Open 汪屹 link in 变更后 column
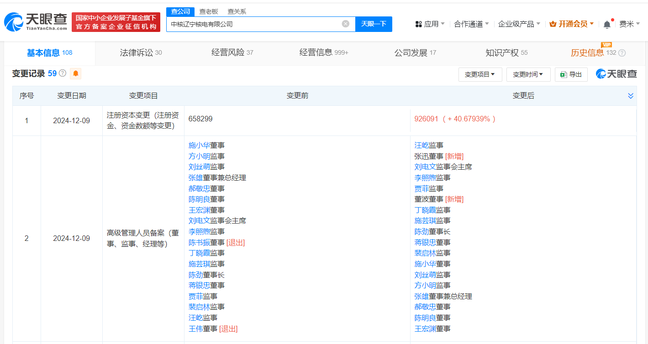648x344 pixels. [x=421, y=146]
